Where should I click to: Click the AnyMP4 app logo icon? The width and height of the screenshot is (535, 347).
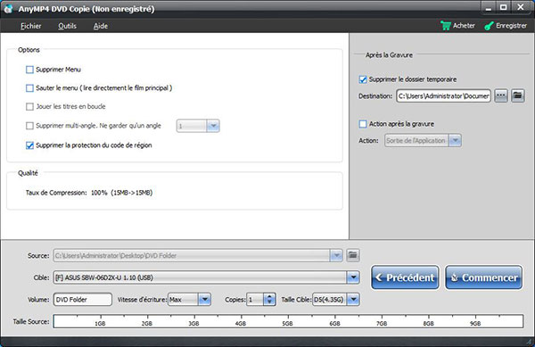tap(8, 9)
